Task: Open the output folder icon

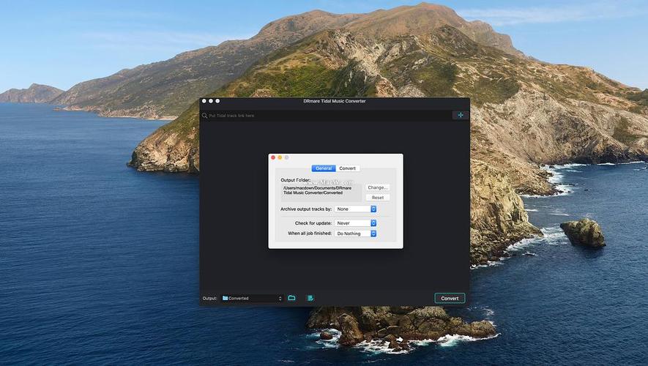Action: 291,298
